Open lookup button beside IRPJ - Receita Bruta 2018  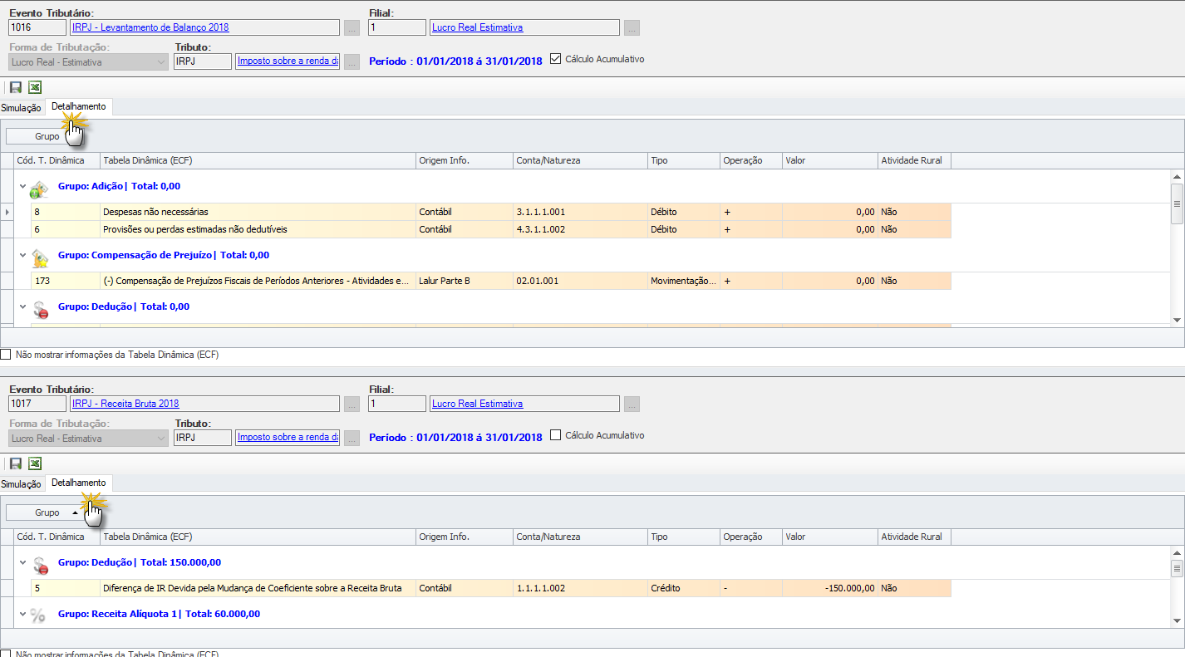click(352, 404)
